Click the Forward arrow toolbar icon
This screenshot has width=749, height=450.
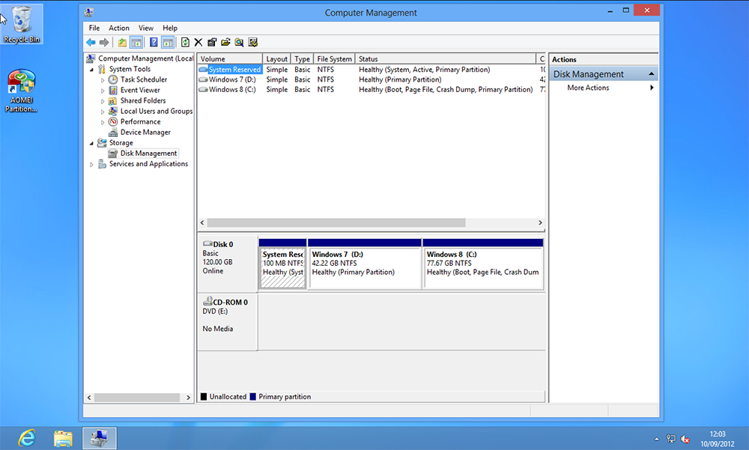tap(104, 43)
